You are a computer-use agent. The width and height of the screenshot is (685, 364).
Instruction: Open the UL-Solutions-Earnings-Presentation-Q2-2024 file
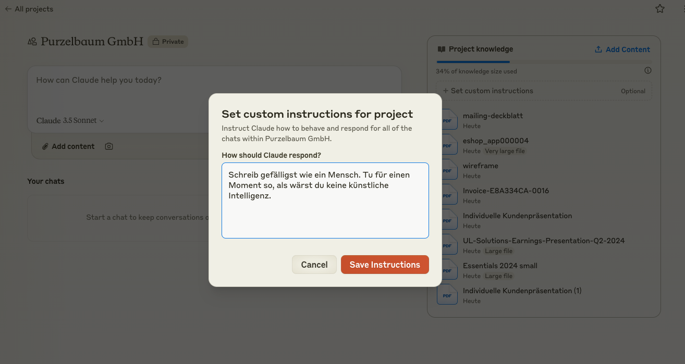click(543, 241)
